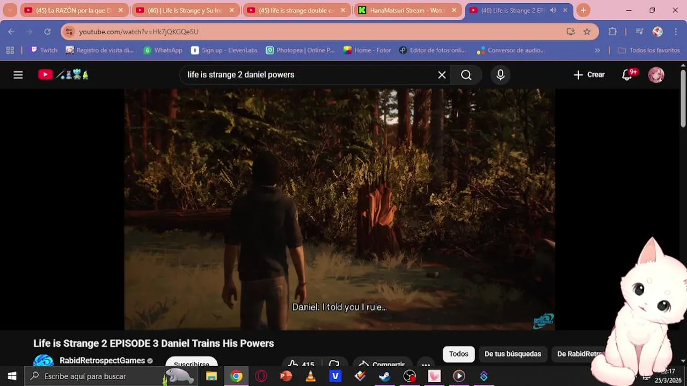687x386 pixels.
Task: Open Editor de fotos online bookmark
Action: [433, 50]
